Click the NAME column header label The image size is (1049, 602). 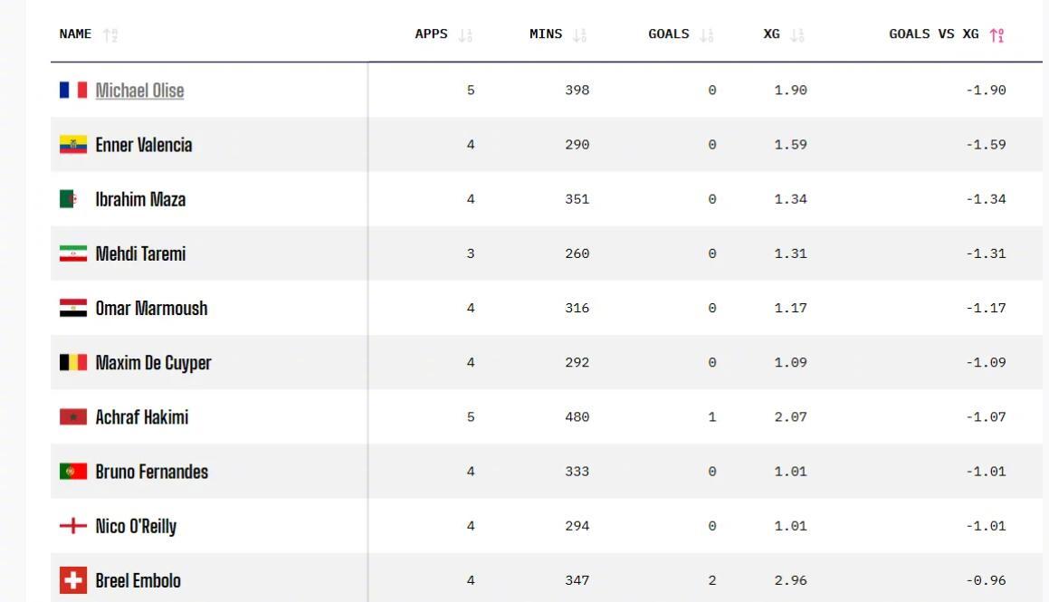tap(75, 34)
